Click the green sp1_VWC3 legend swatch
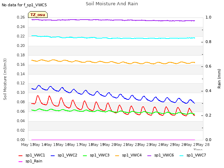Screen dimensions: 224x168 (85, 155)
